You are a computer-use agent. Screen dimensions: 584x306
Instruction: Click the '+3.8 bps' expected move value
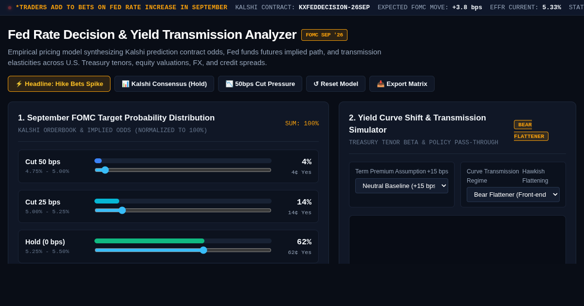[x=467, y=7]
